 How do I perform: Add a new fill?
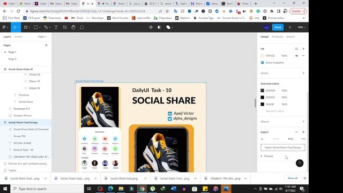(x=303, y=49)
